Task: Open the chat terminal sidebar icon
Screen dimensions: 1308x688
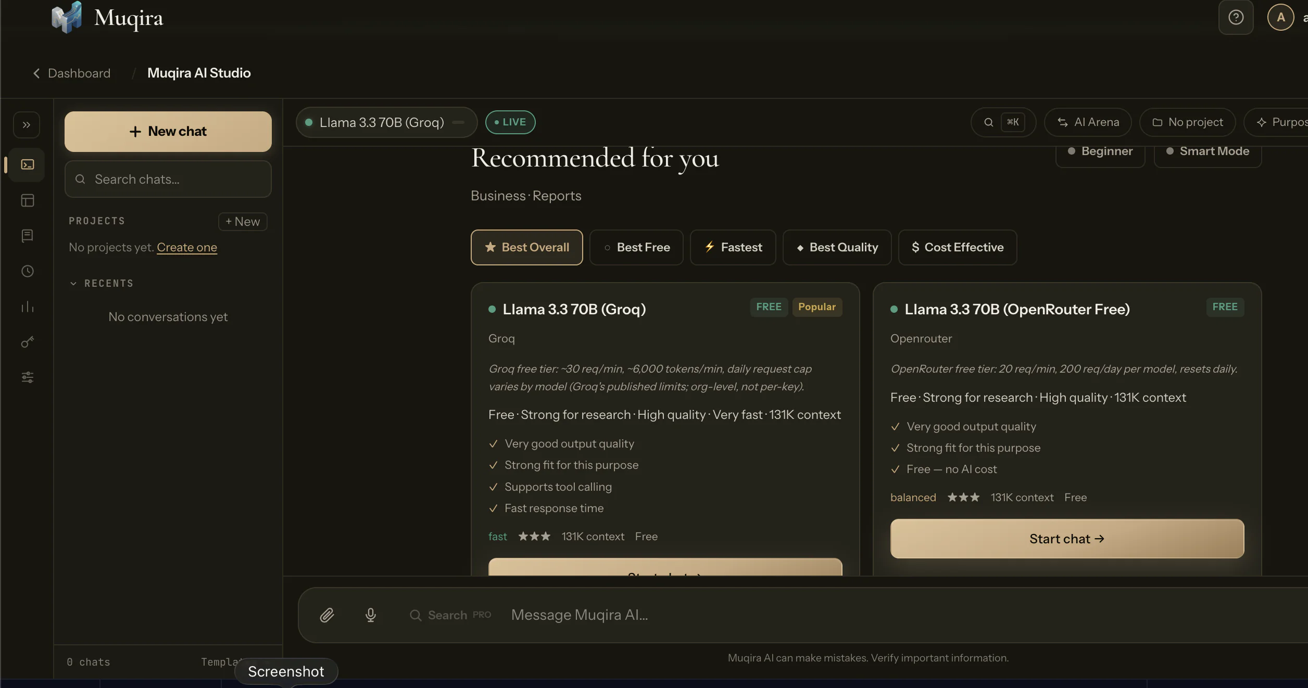Action: 27,164
